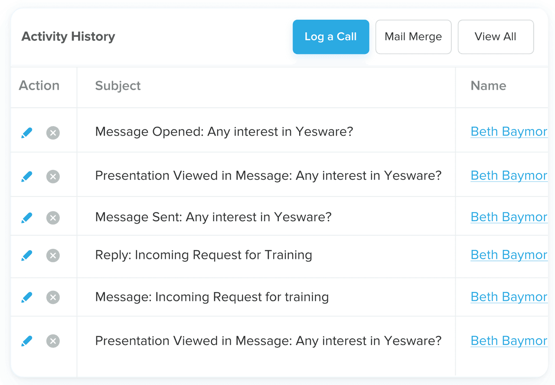
Task: Edit the Message Sent activity row
Action: click(26, 218)
